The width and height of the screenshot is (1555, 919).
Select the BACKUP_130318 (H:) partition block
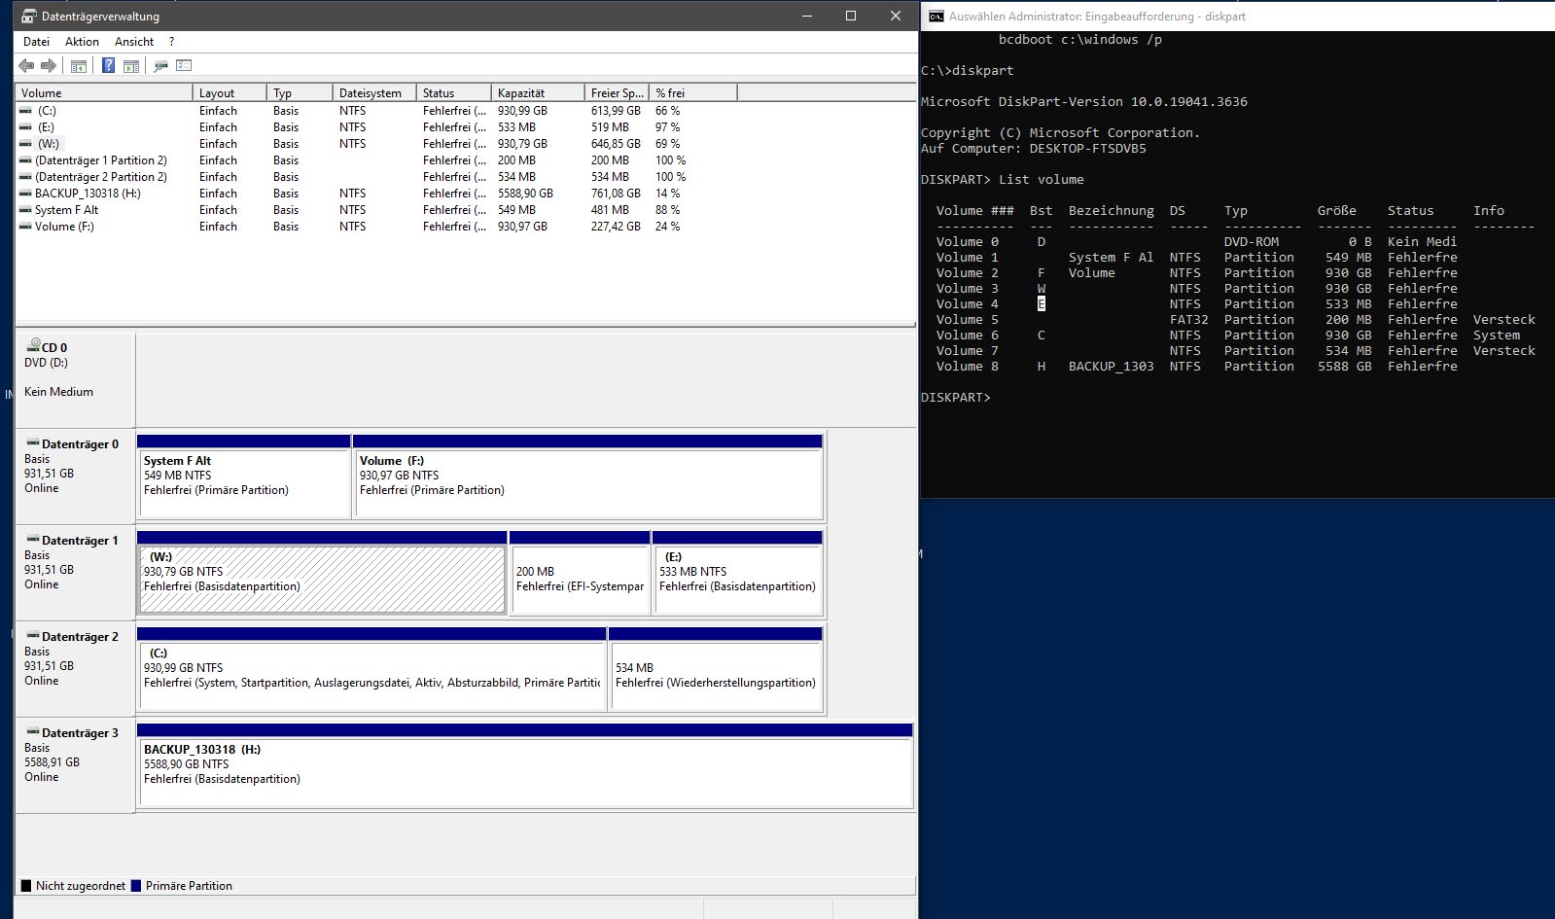[525, 765]
